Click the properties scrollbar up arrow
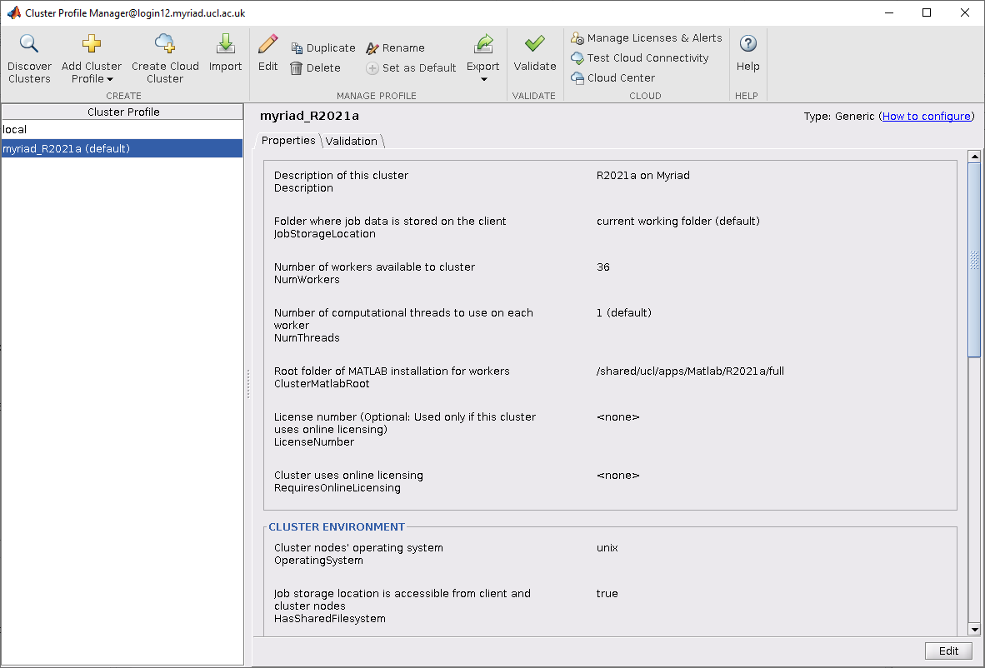985x668 pixels. click(974, 157)
